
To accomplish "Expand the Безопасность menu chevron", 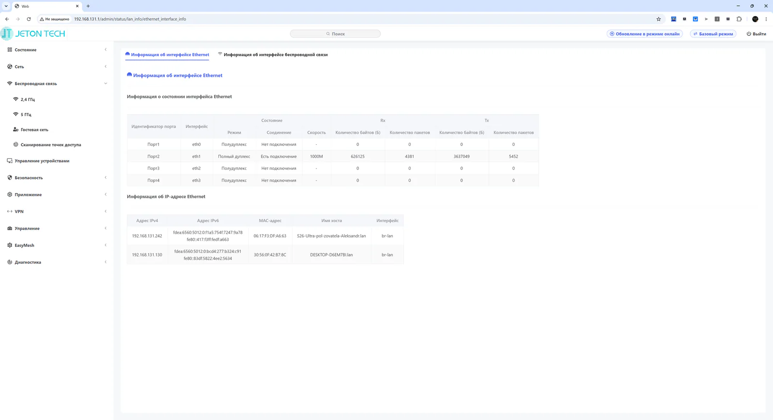I will 106,178.
